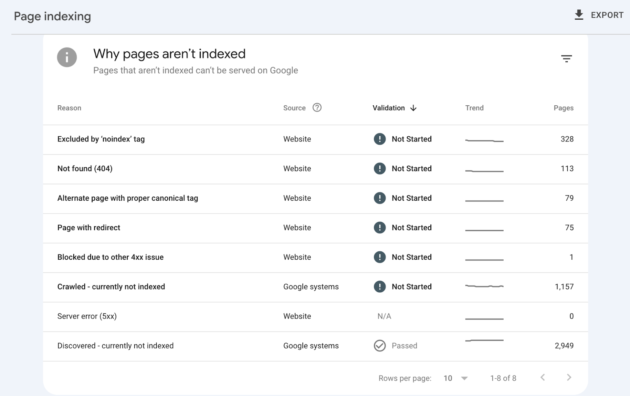Click the trend sparkline for Crawled row
Screen dimensions: 630x396
pos(484,287)
